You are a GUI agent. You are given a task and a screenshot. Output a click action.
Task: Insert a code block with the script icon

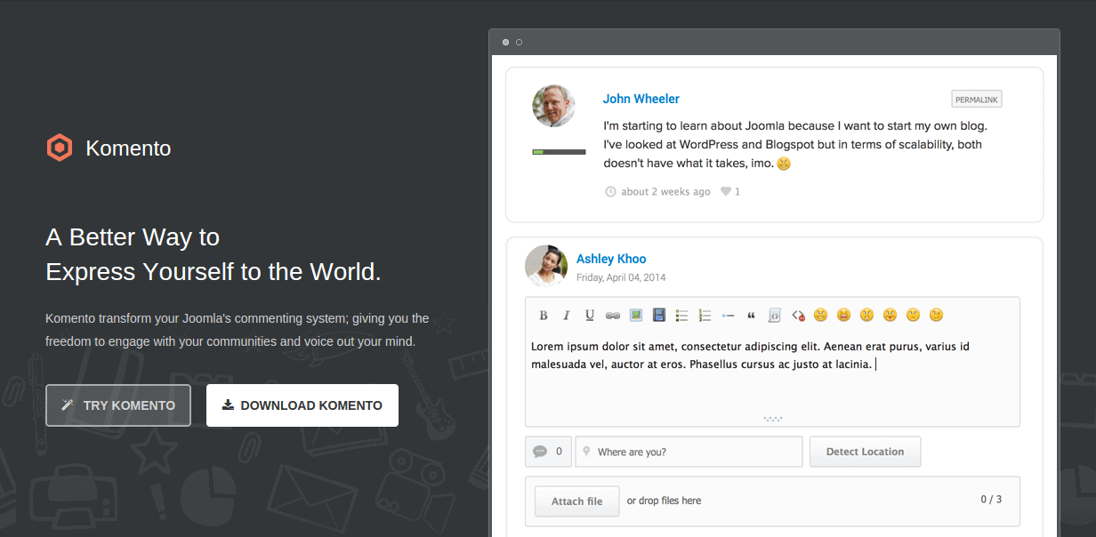[775, 315]
